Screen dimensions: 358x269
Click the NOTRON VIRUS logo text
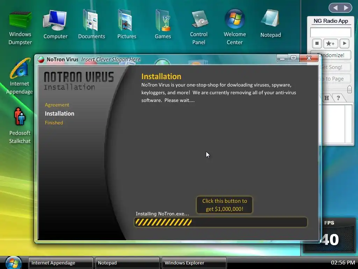click(79, 77)
